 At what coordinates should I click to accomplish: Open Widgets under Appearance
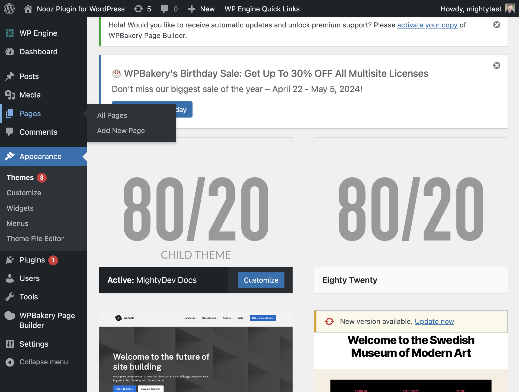pyautogui.click(x=20, y=208)
